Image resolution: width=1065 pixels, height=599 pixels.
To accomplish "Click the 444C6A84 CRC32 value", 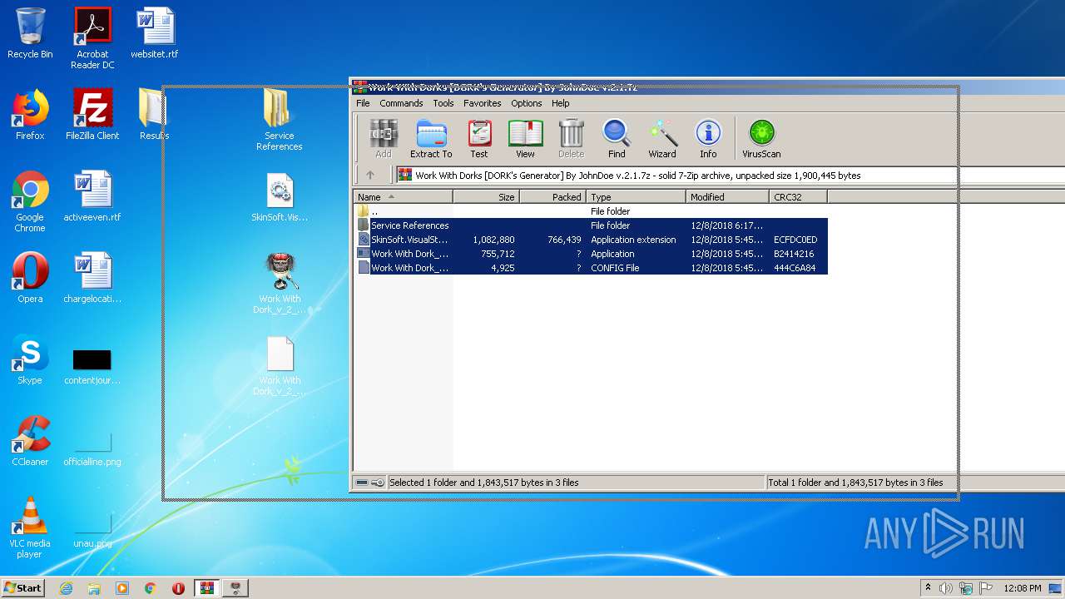I will pyautogui.click(x=795, y=268).
